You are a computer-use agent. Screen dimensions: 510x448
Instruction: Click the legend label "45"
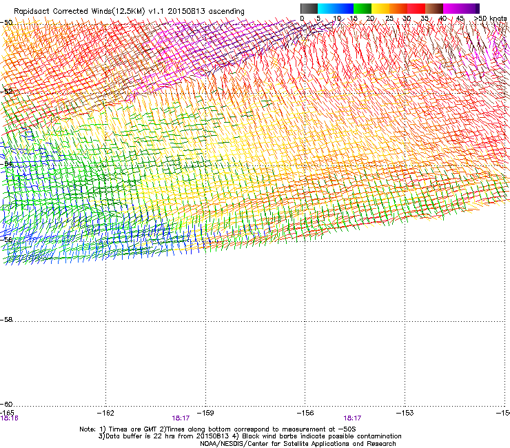[x=460, y=19]
